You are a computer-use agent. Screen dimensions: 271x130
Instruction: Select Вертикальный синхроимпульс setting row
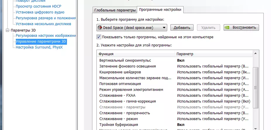point(125,60)
